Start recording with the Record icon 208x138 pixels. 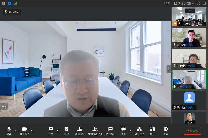pos(123,129)
